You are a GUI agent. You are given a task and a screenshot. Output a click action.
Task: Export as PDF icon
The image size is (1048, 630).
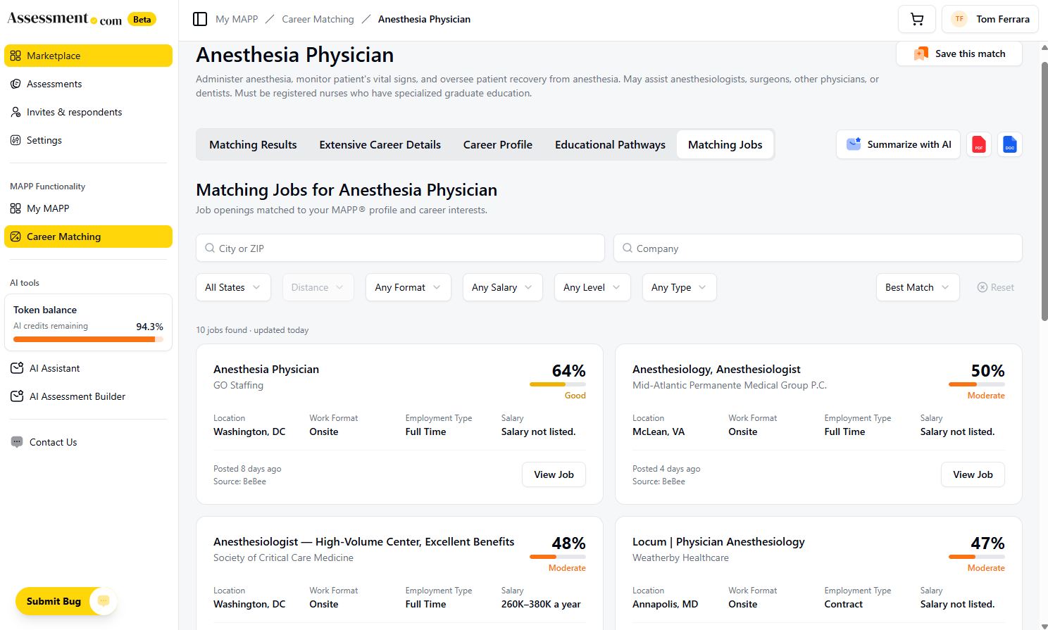(x=979, y=144)
